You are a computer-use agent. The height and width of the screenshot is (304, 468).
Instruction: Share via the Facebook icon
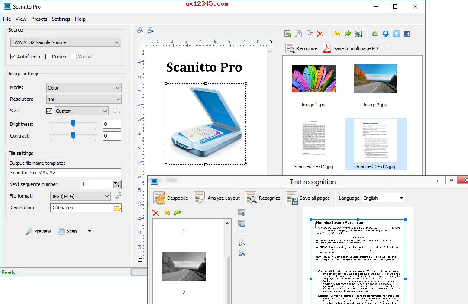[x=407, y=34]
